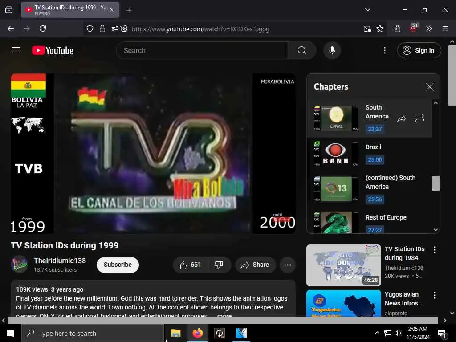The height and width of the screenshot is (342, 456).
Task: Jump to (continued) South America chapter
Action: (369, 188)
